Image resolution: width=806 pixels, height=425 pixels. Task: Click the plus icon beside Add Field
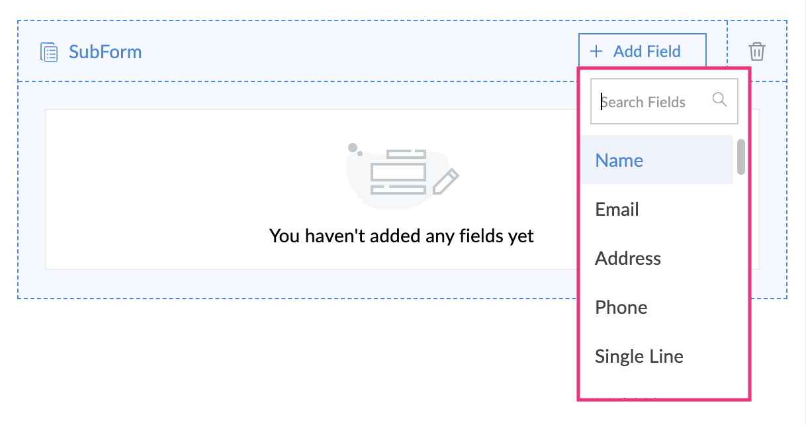pos(597,52)
